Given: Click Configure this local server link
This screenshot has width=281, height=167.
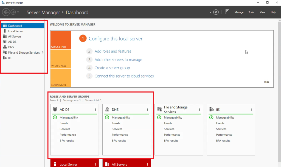Looking at the screenshot, I should point(116,39).
